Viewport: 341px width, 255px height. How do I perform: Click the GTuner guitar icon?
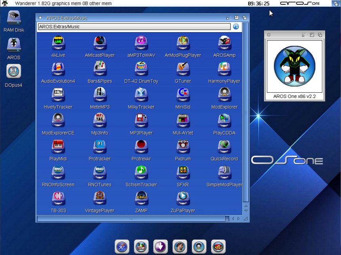[182, 69]
